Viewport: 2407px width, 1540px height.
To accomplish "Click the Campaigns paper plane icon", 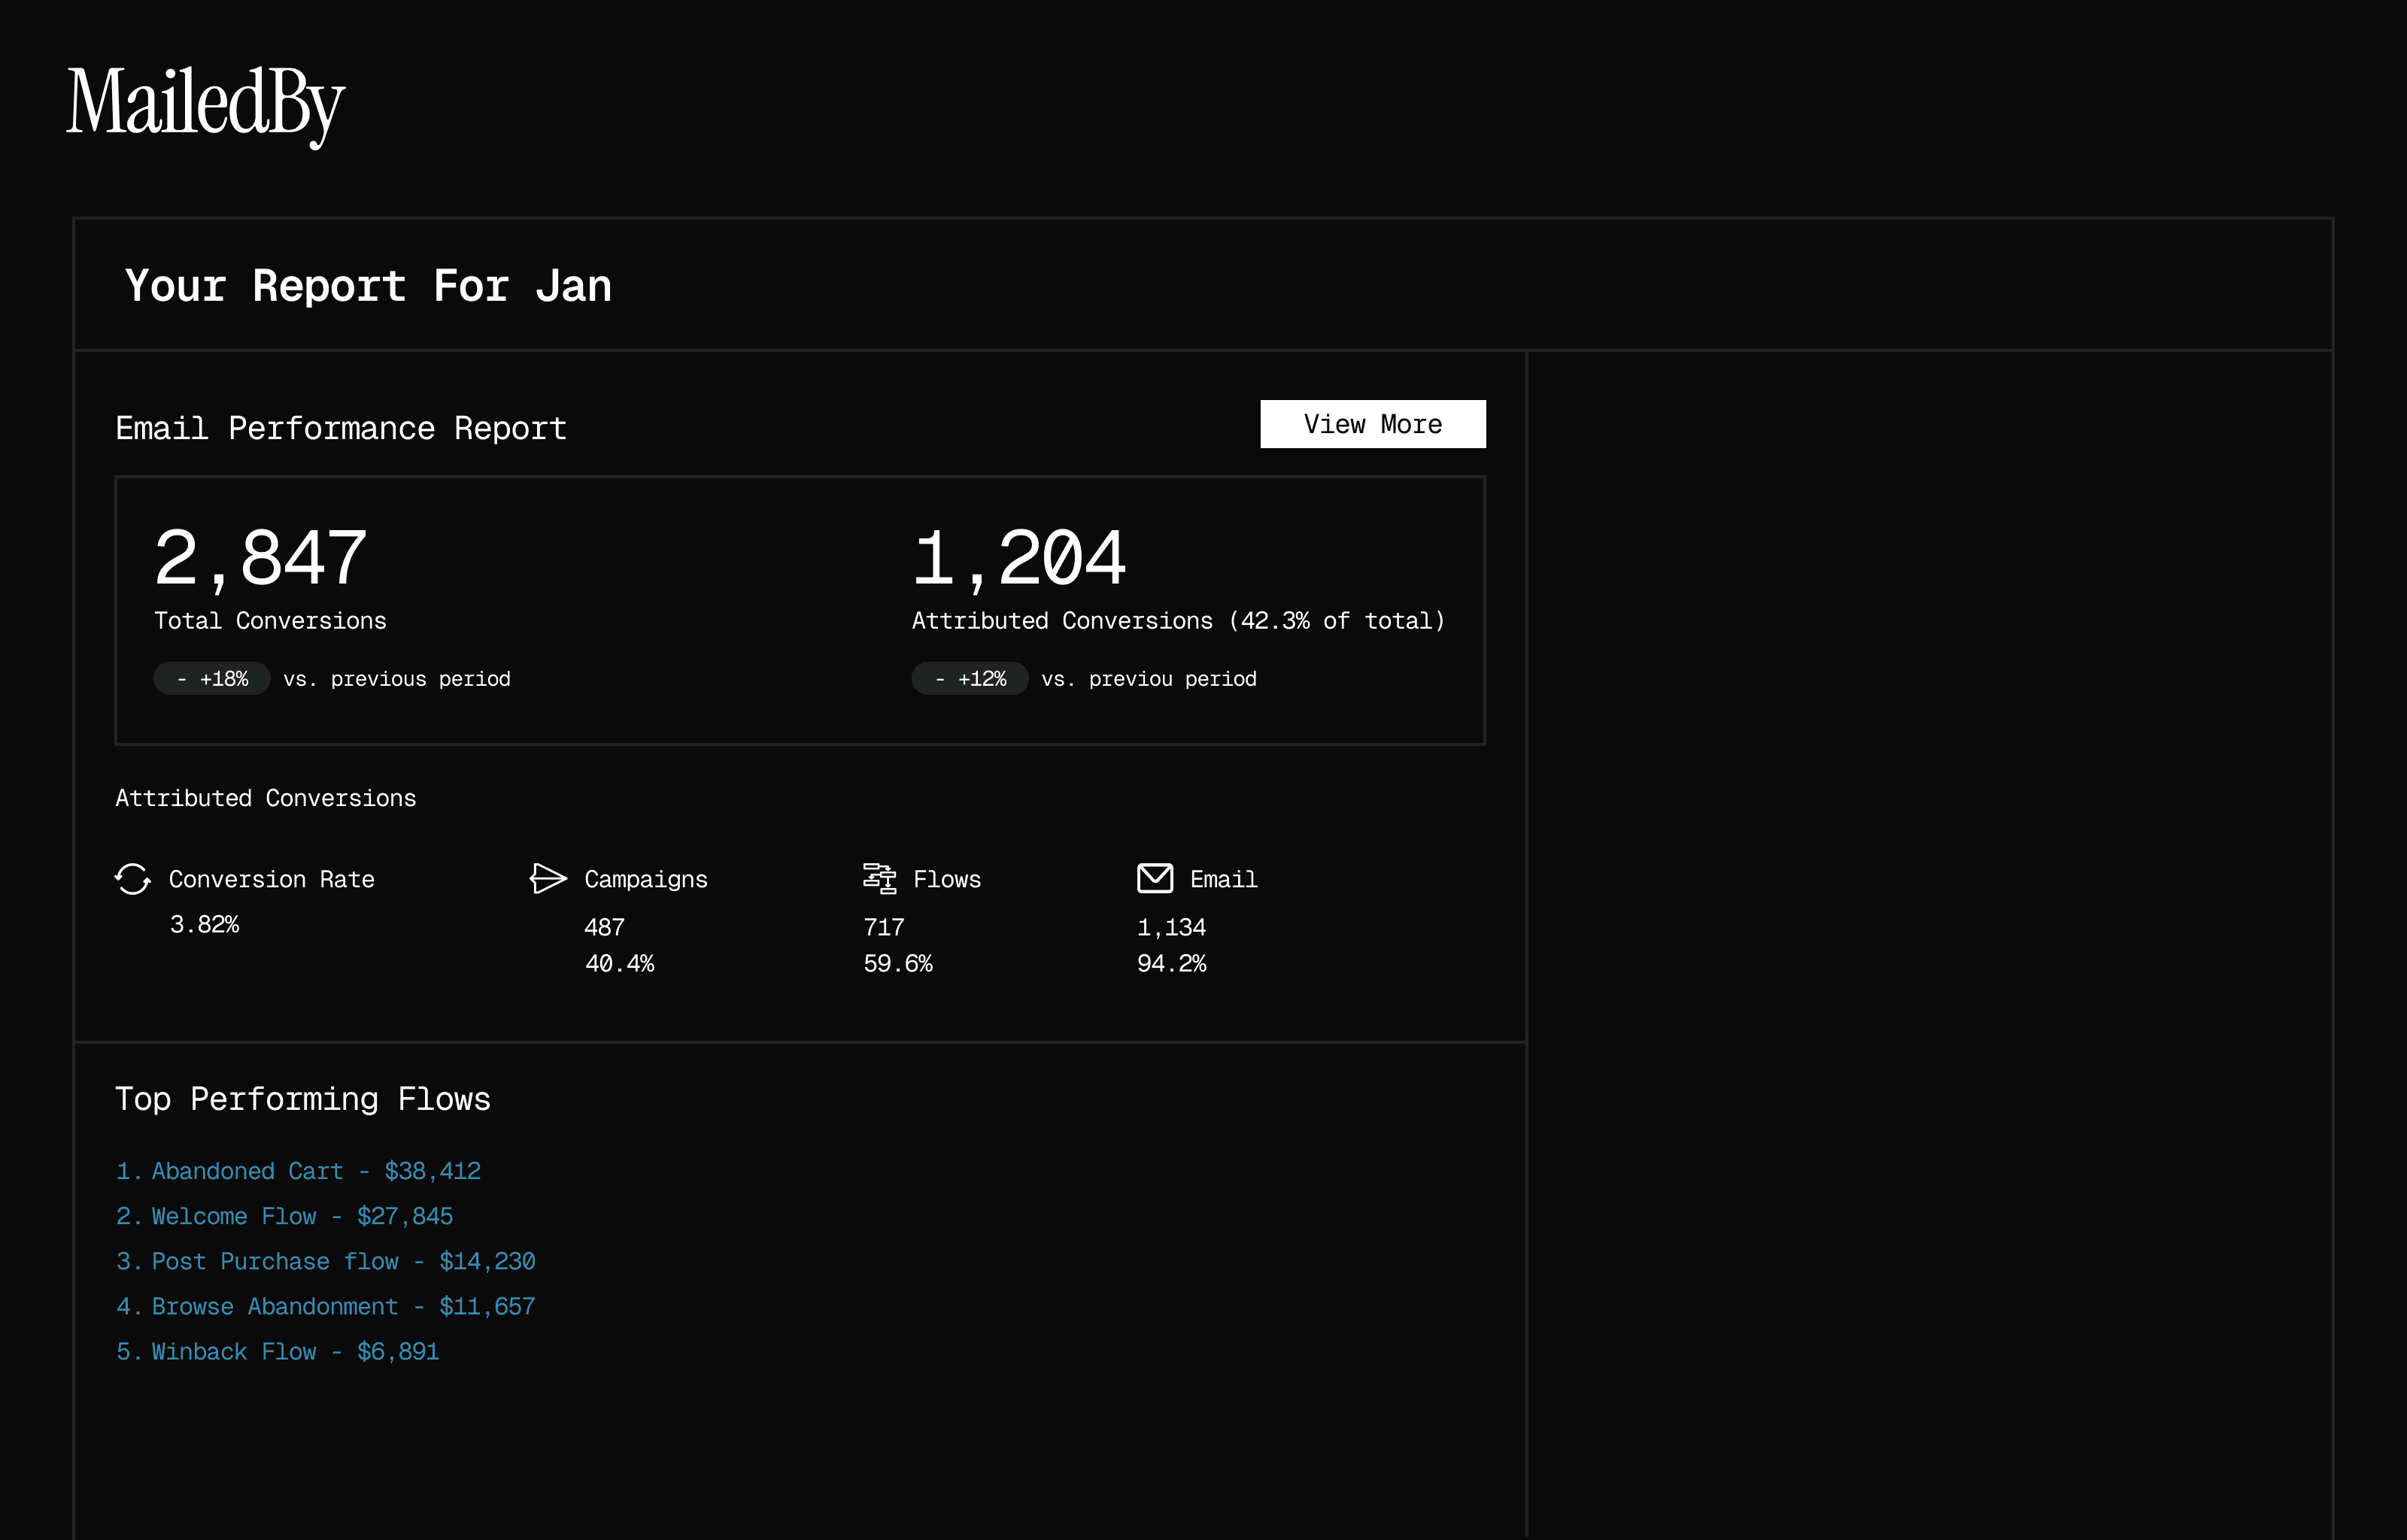I will 548,878.
